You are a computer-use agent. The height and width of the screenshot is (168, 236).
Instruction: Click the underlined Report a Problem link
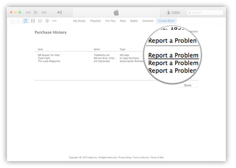coord(173,55)
